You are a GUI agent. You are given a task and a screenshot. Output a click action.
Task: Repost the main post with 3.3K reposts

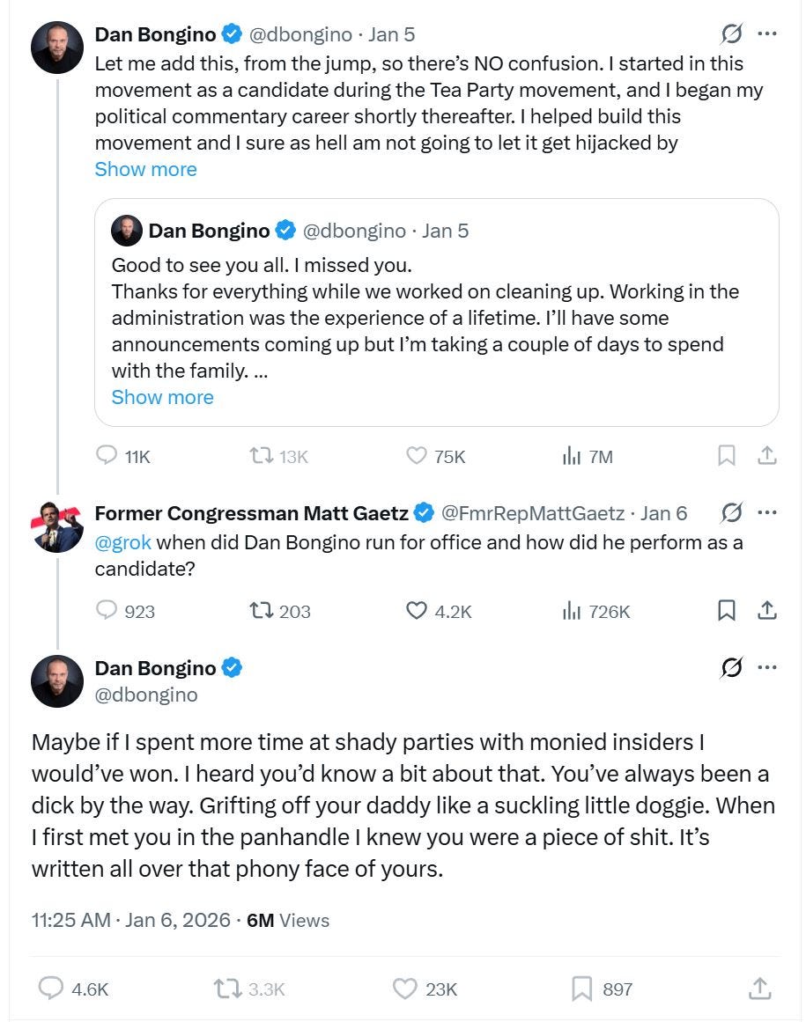[227, 989]
